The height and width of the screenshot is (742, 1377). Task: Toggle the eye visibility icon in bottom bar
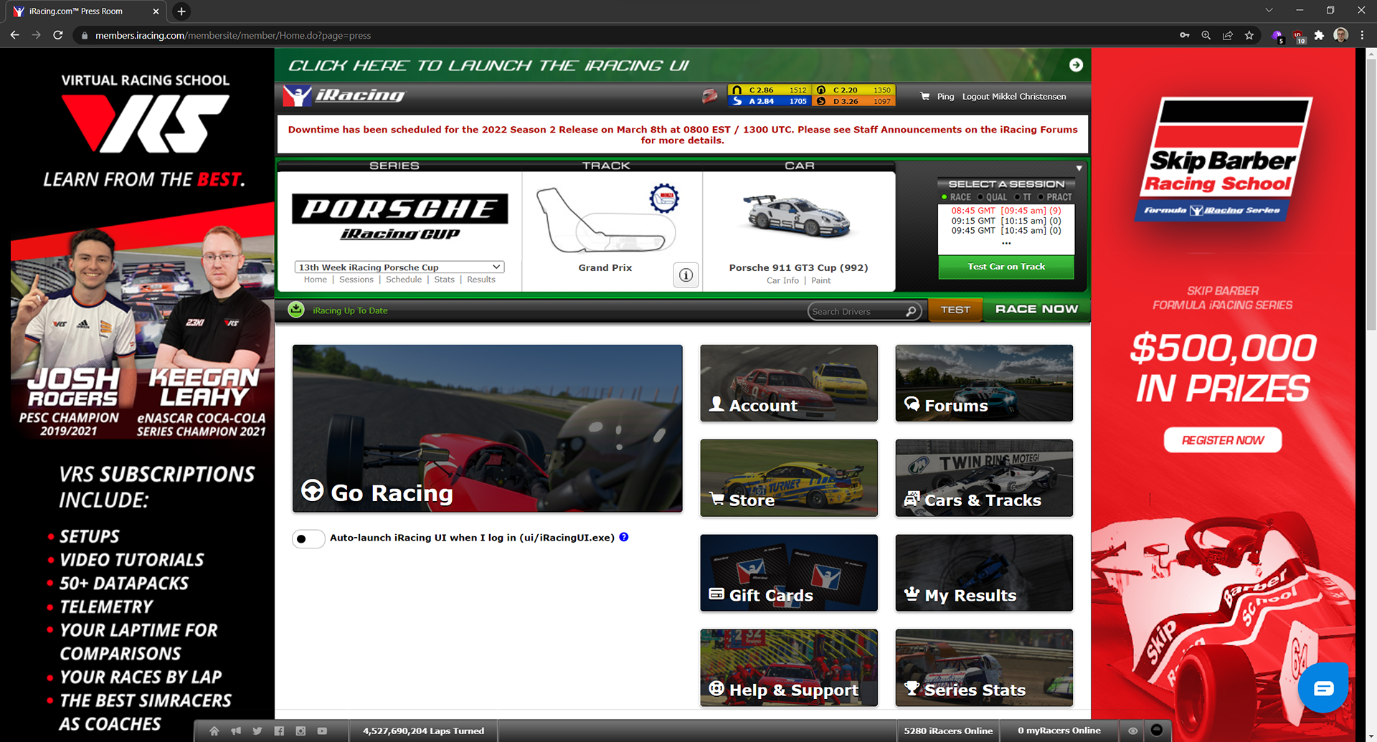point(1133,731)
